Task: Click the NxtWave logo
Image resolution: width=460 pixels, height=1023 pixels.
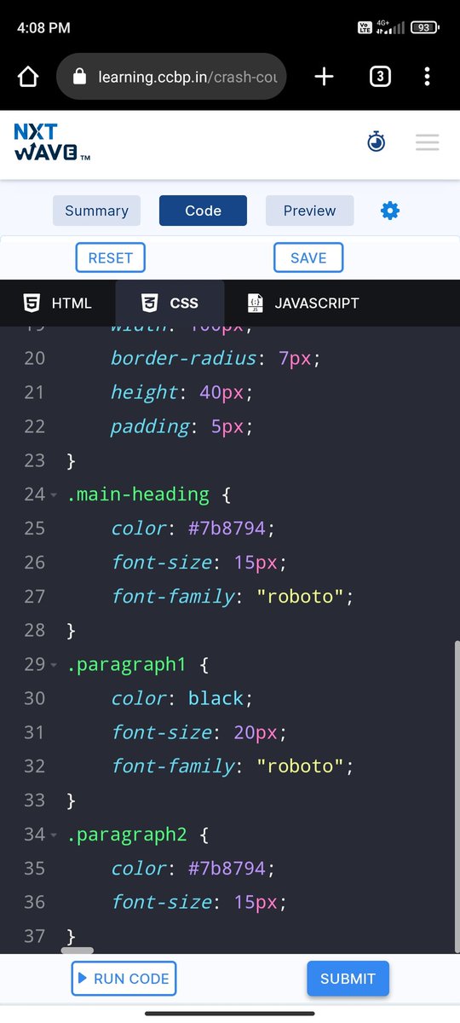Action: (51, 142)
